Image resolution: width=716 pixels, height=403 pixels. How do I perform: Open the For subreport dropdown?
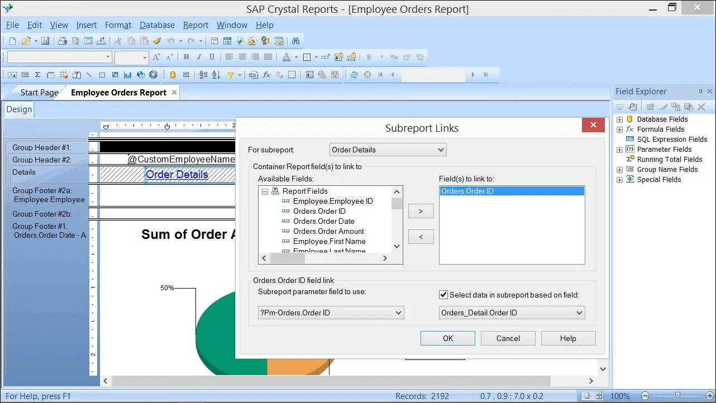pyautogui.click(x=441, y=150)
